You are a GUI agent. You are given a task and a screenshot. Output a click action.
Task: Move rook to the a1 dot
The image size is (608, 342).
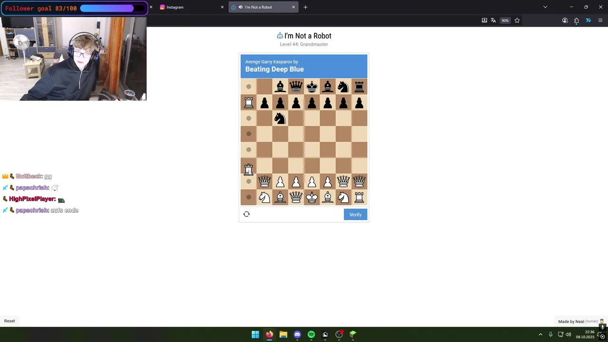pos(248,197)
